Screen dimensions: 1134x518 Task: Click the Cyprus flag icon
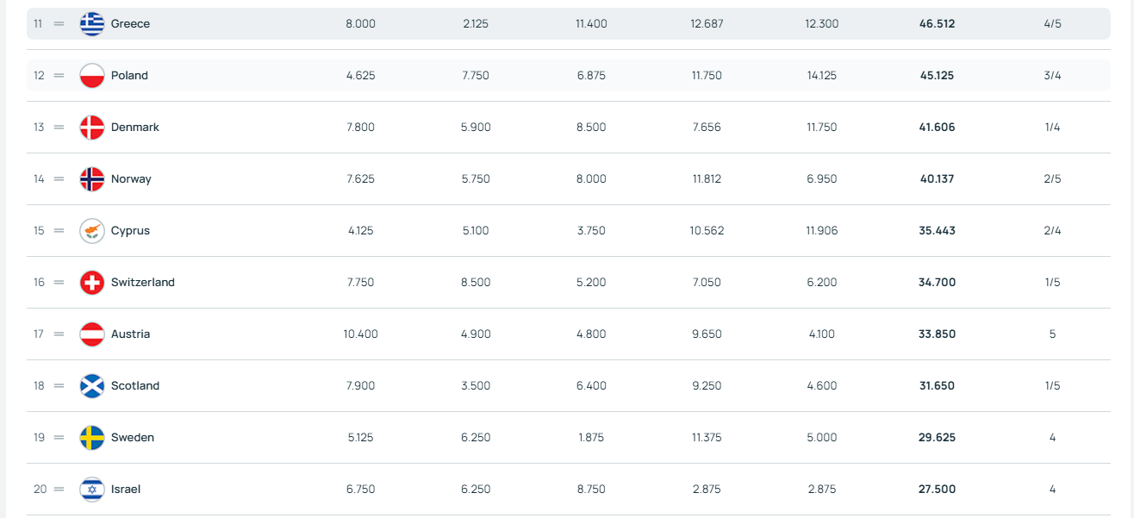92,231
